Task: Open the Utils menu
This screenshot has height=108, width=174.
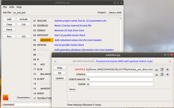Action: [12, 7]
